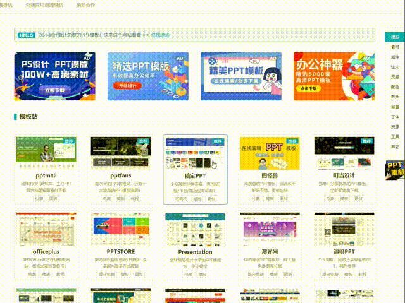Click the 点我直达 link in notice bar
Image resolution: width=405 pixels, height=303 pixels.
[160, 35]
